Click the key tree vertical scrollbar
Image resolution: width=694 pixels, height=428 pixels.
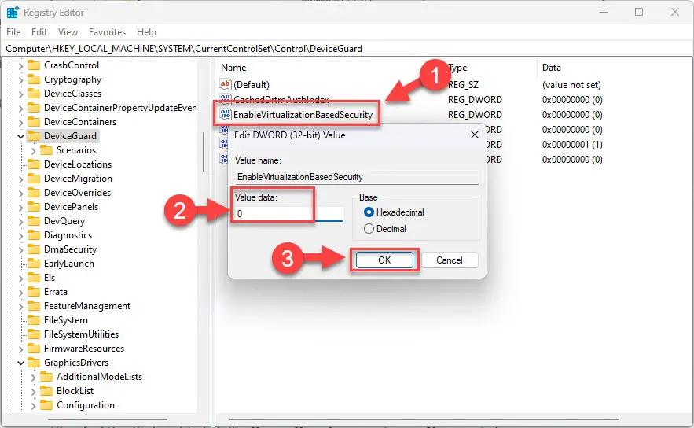pos(204,152)
